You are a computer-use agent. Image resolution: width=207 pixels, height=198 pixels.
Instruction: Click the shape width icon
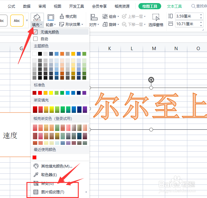pyautogui.click(x=171, y=24)
